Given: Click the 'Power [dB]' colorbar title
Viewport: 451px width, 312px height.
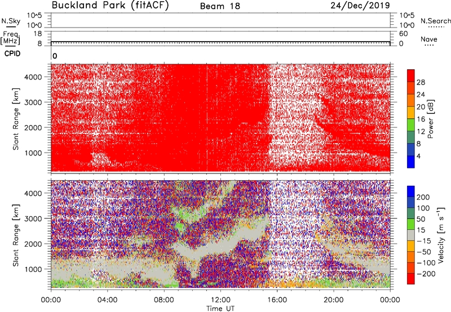Looking at the screenshot, I should (x=431, y=119).
